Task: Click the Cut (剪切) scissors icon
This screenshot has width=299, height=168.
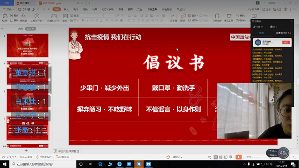Action: click(x=11, y=15)
